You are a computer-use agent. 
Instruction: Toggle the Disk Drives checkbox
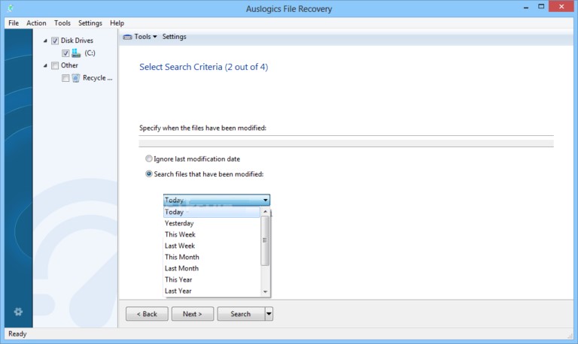(x=55, y=41)
